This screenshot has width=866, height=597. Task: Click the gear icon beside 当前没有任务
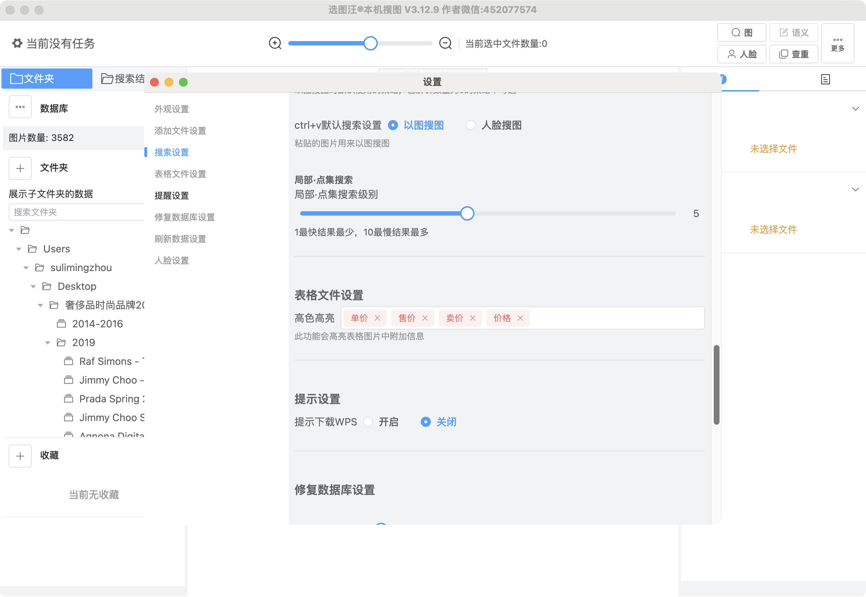click(x=17, y=43)
